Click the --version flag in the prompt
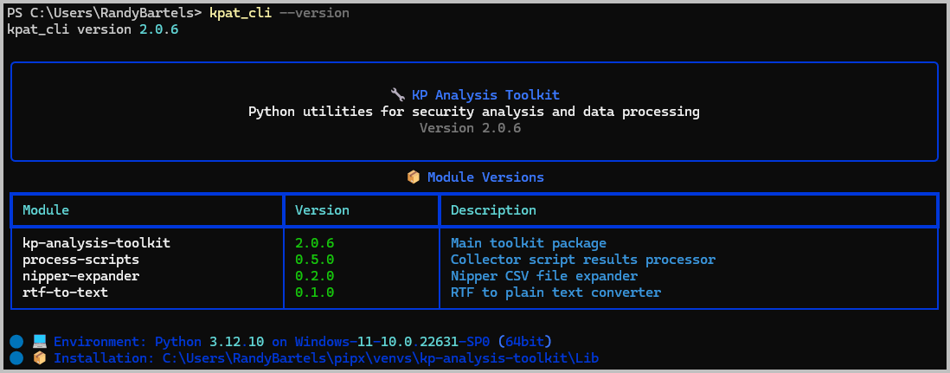950x373 pixels. coord(314,13)
